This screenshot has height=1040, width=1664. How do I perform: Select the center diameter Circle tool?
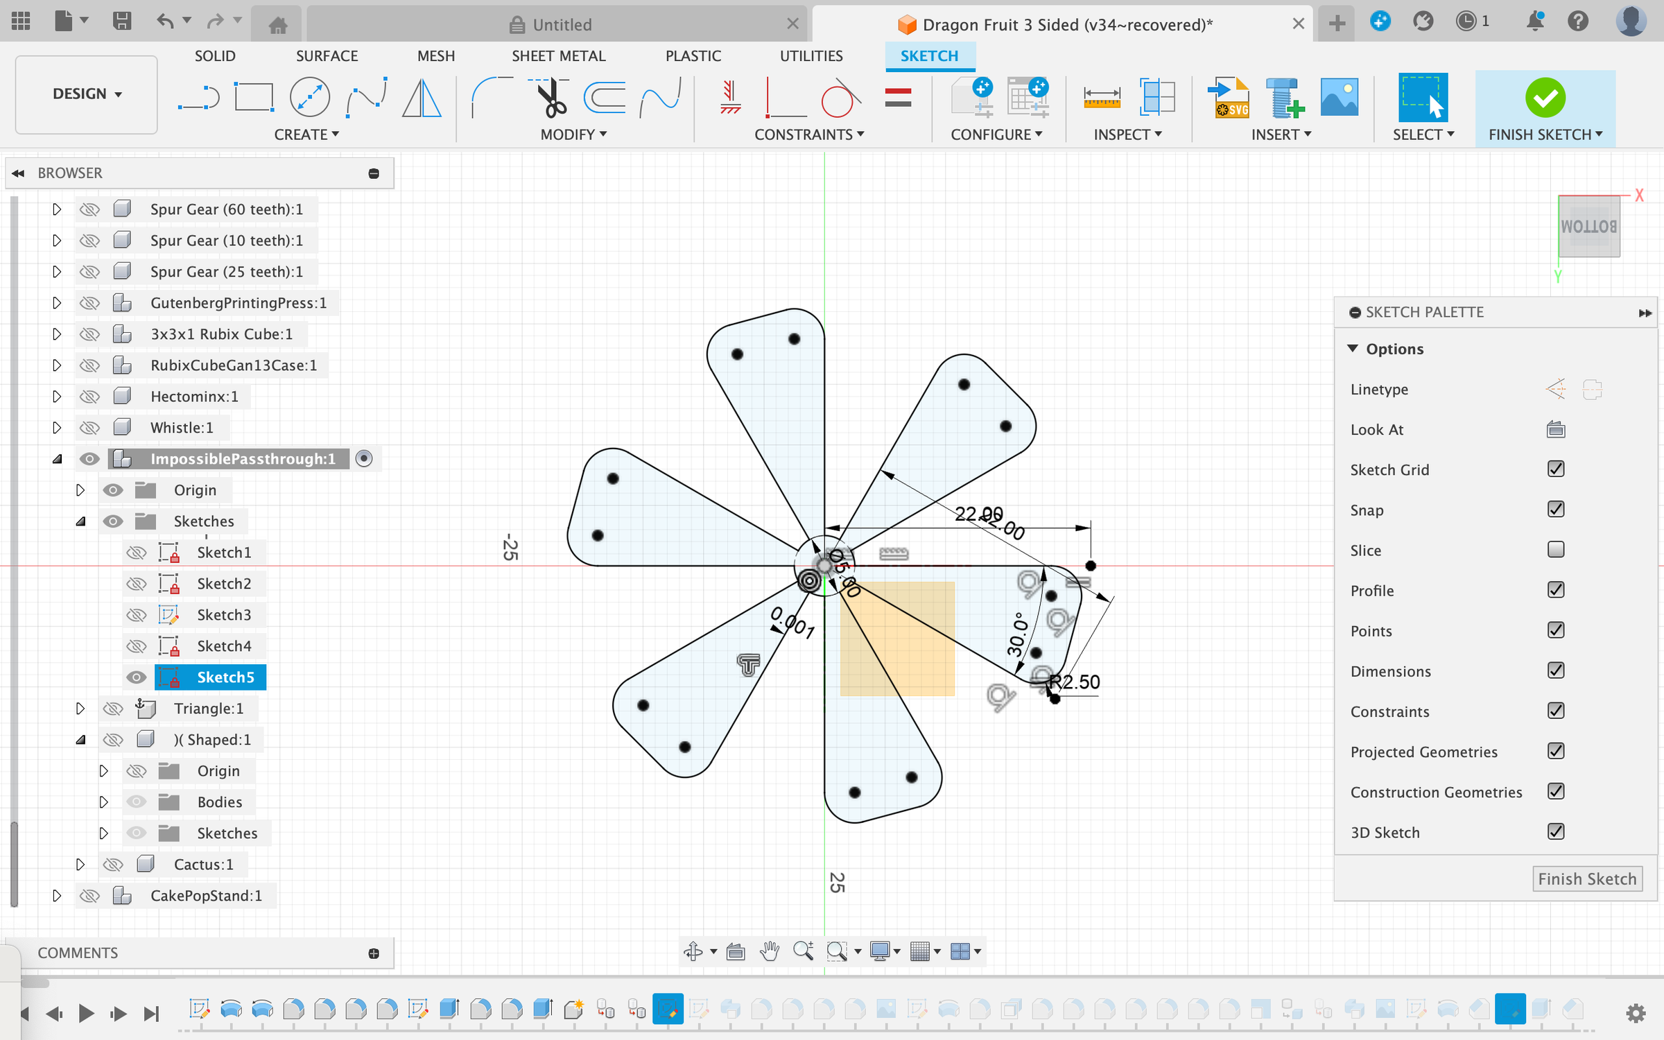point(309,98)
